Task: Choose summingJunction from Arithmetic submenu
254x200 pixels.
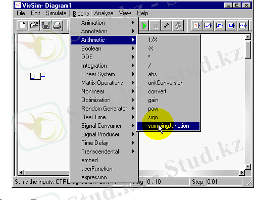Action: tap(169, 126)
